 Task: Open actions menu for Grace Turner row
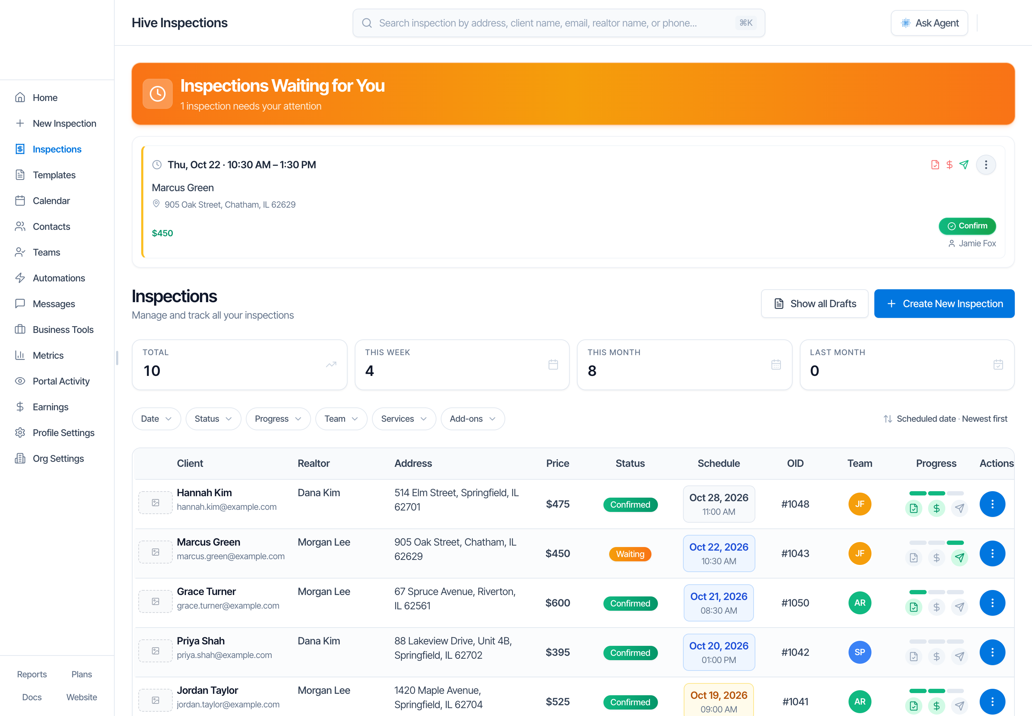992,603
